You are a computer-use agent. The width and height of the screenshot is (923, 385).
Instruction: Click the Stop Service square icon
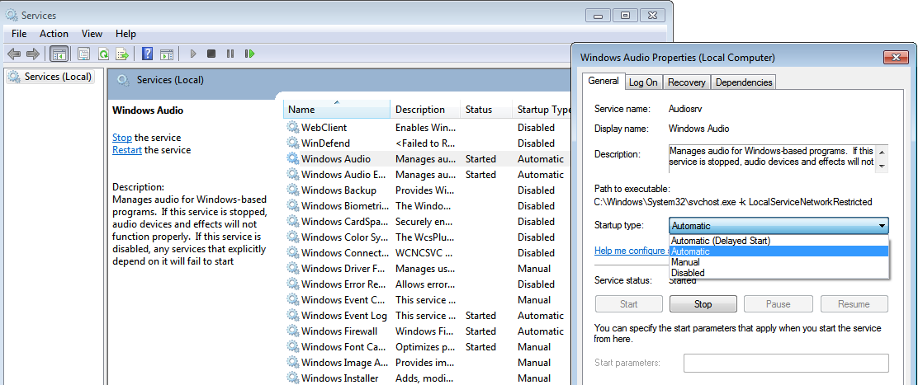[x=211, y=54]
